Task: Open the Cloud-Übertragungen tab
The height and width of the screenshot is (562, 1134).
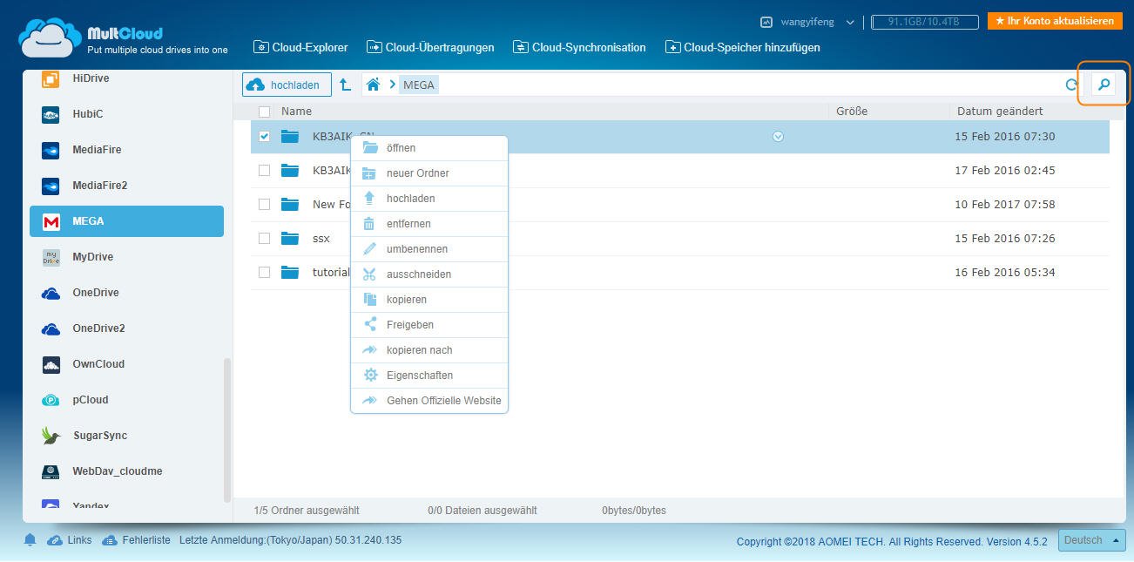Action: pos(430,47)
